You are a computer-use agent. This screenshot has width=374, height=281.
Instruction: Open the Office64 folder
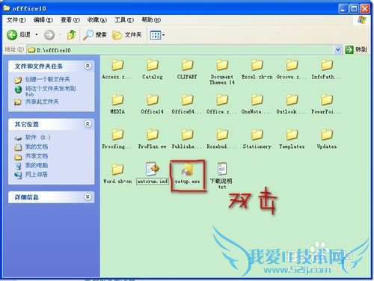pyautogui.click(x=187, y=105)
